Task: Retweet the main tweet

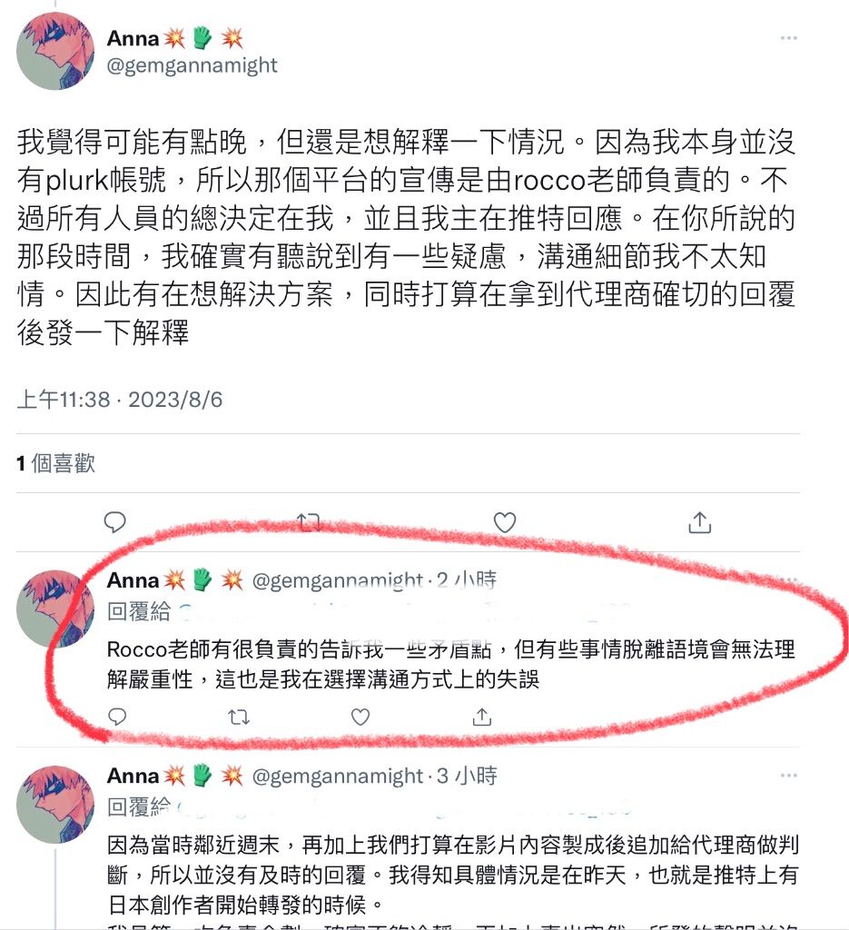Action: pyautogui.click(x=309, y=522)
